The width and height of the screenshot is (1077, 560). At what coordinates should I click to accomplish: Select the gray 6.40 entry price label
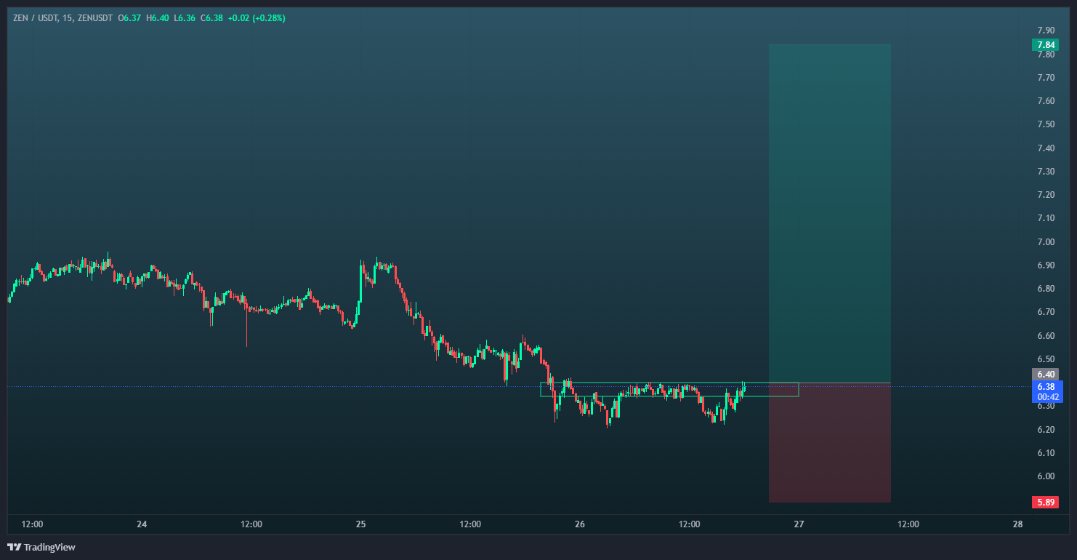[x=1046, y=374]
